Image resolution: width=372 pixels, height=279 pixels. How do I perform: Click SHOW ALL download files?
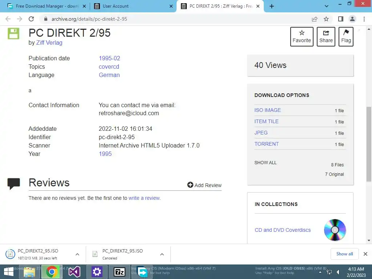click(x=266, y=163)
